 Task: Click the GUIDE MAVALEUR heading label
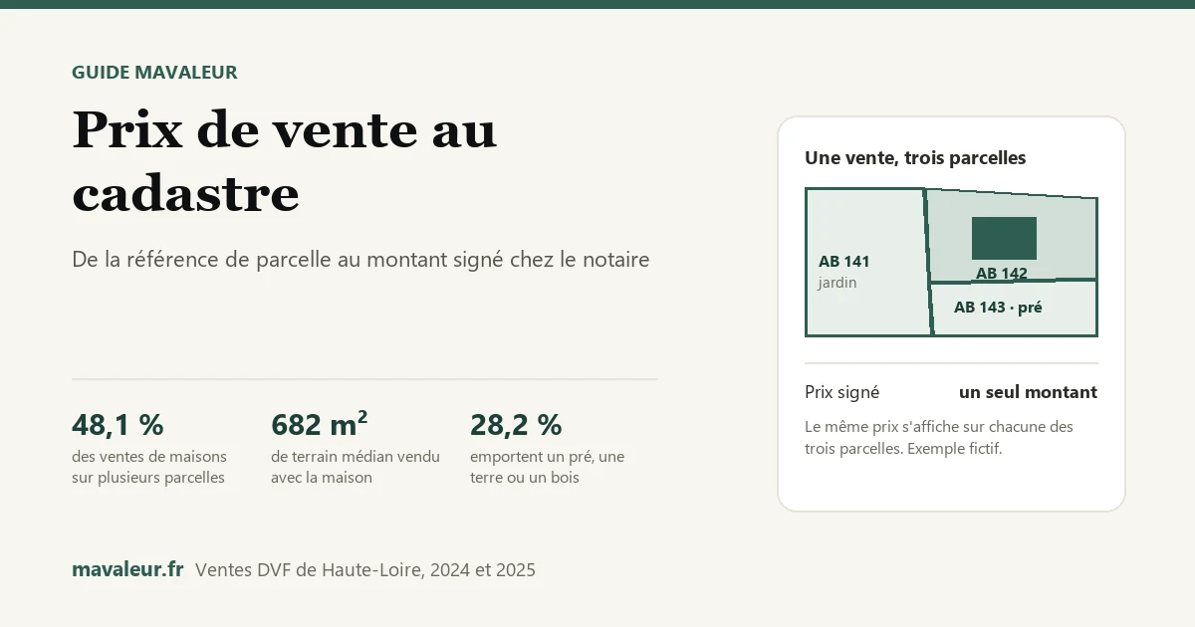click(154, 72)
